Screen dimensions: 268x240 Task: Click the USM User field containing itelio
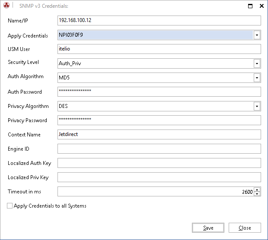click(159, 49)
